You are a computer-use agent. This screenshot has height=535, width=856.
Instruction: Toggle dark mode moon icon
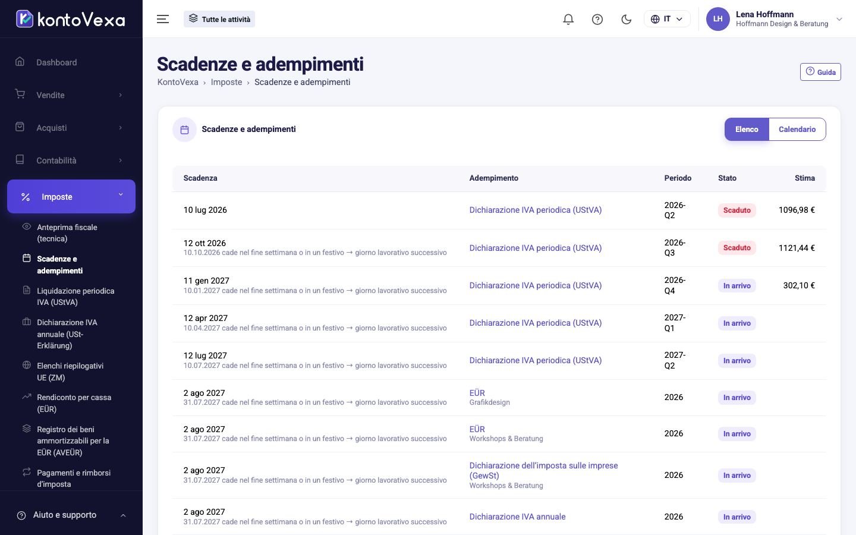coord(626,19)
